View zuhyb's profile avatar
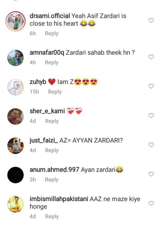The height and width of the screenshot is (228, 164). [16, 87]
